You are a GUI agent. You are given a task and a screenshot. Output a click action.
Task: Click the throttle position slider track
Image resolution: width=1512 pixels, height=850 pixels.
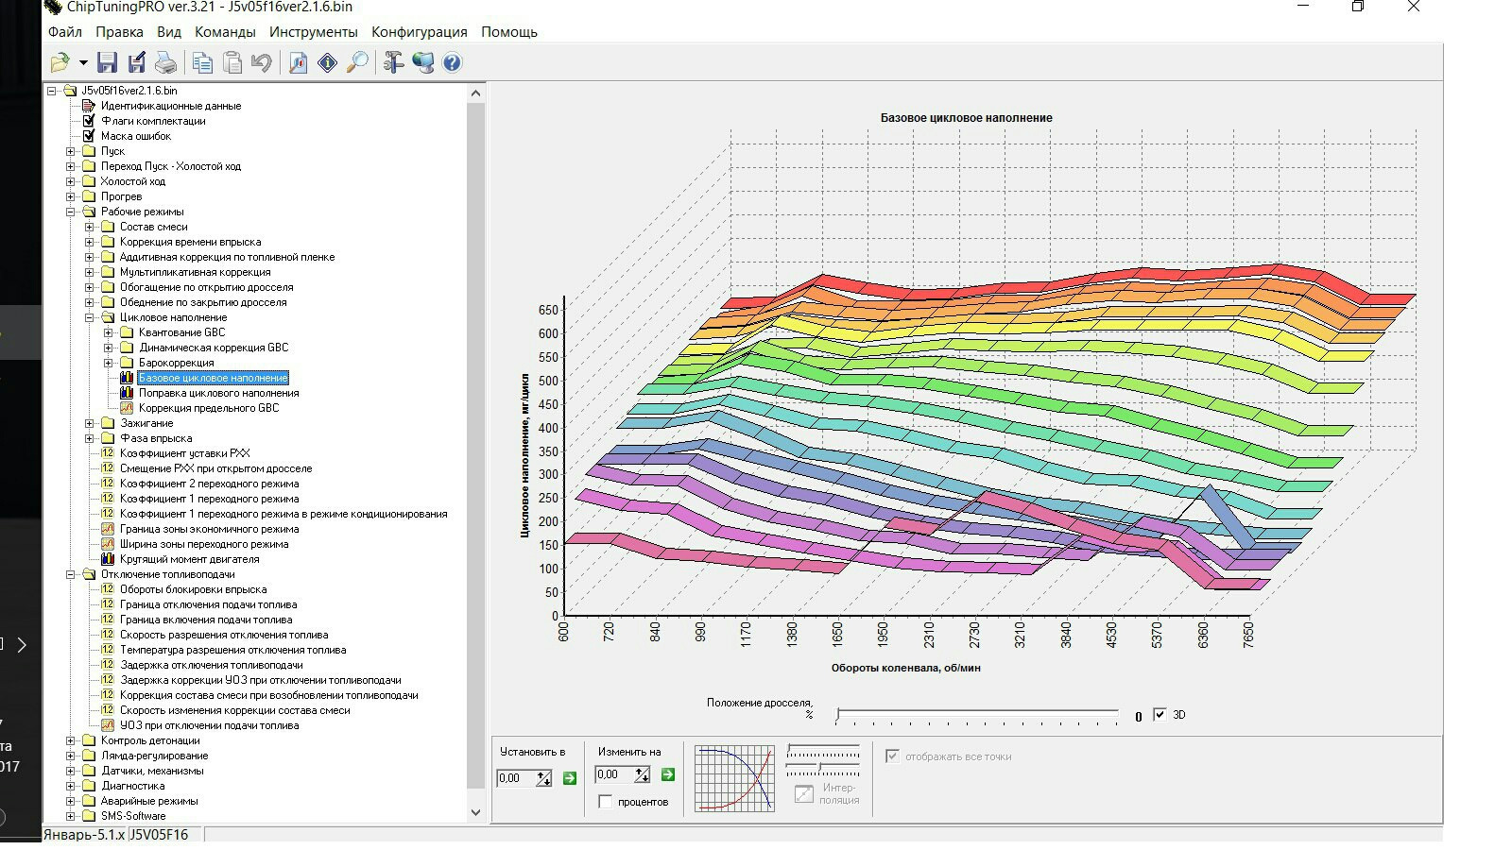[x=977, y=715]
